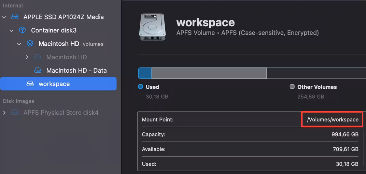Image resolution: width=366 pixels, height=174 pixels.
Task: Click the gray Other Volumes bar segment
Action: [209, 73]
